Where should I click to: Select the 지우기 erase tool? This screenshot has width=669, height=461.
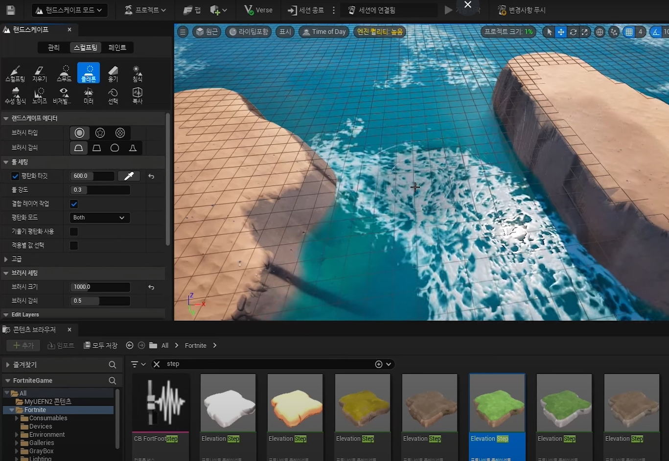click(x=40, y=73)
